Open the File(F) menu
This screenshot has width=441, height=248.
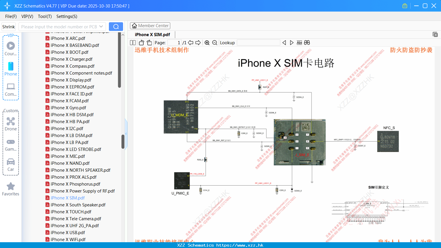point(11,16)
